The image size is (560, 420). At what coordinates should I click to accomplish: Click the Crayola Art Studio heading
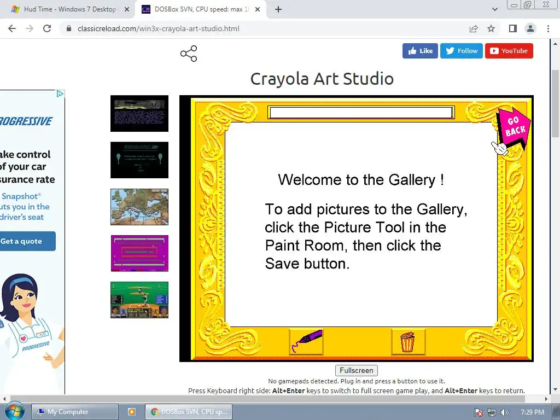[322, 79]
